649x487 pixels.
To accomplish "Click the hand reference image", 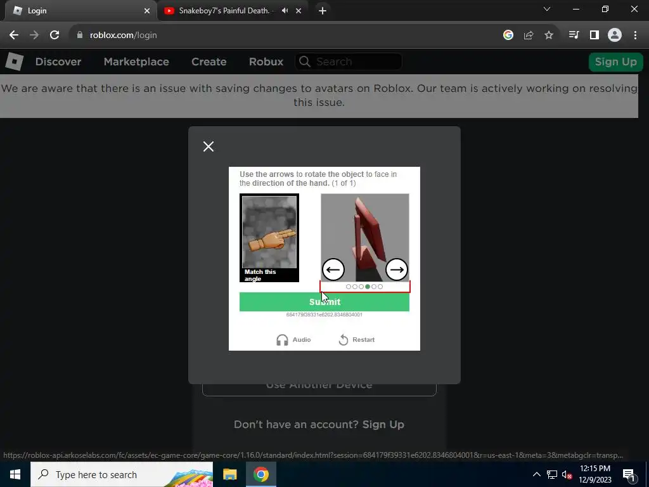I will tap(269, 232).
